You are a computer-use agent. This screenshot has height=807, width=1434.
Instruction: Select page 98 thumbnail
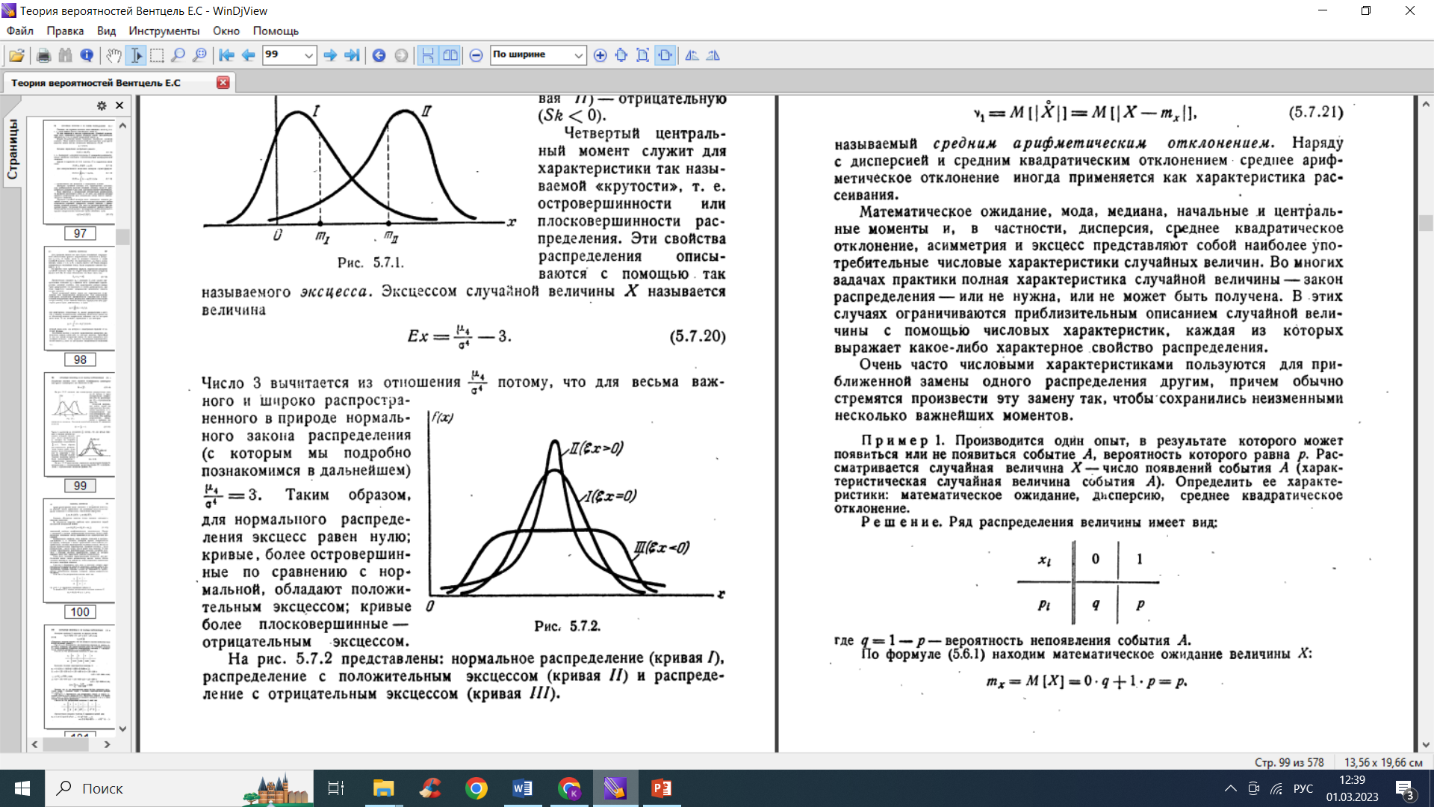pos(79,298)
